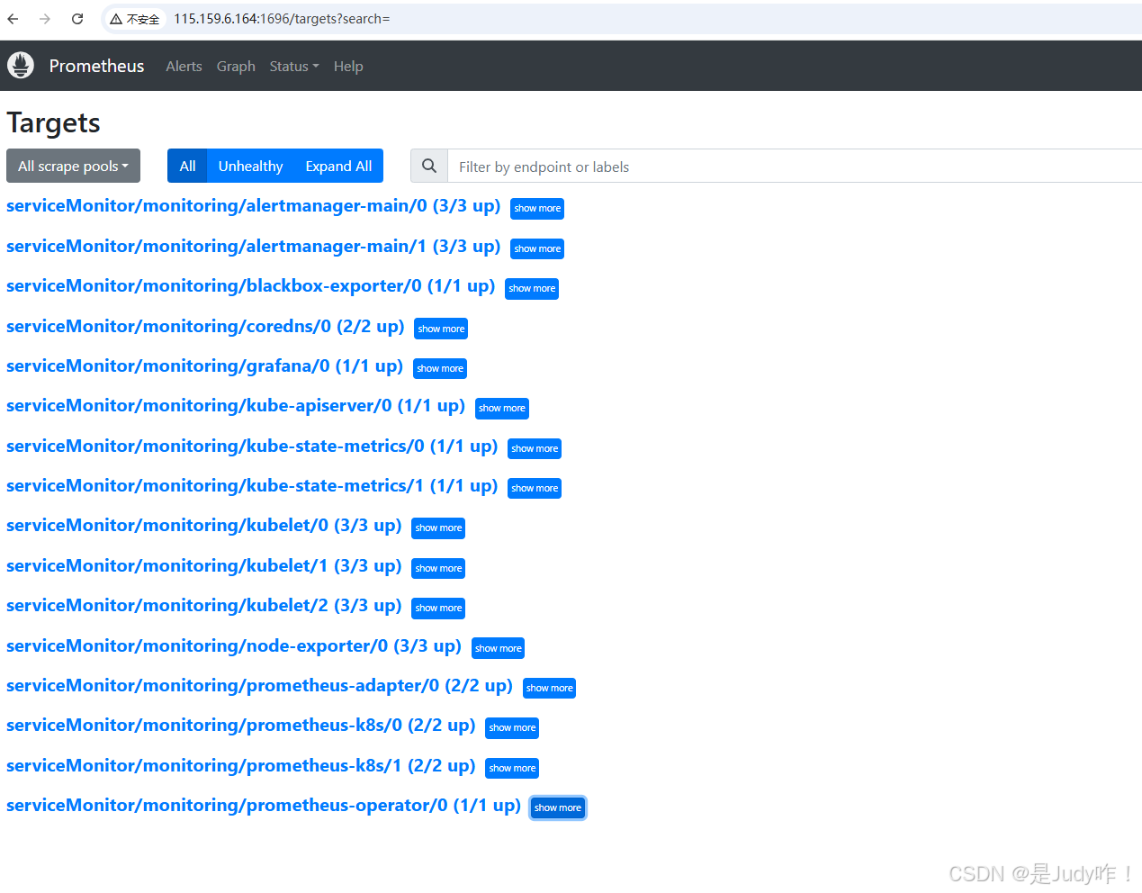The image size is (1142, 893).
Task: Select the All filter button
Action: point(187,166)
